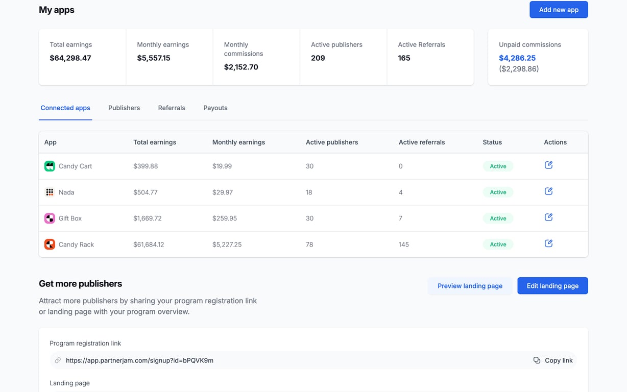Click the Active status badge for Candy Rack
The image size is (627, 392).
(x=498, y=244)
